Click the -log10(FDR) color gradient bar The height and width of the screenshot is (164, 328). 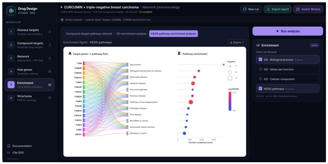pos(230,101)
